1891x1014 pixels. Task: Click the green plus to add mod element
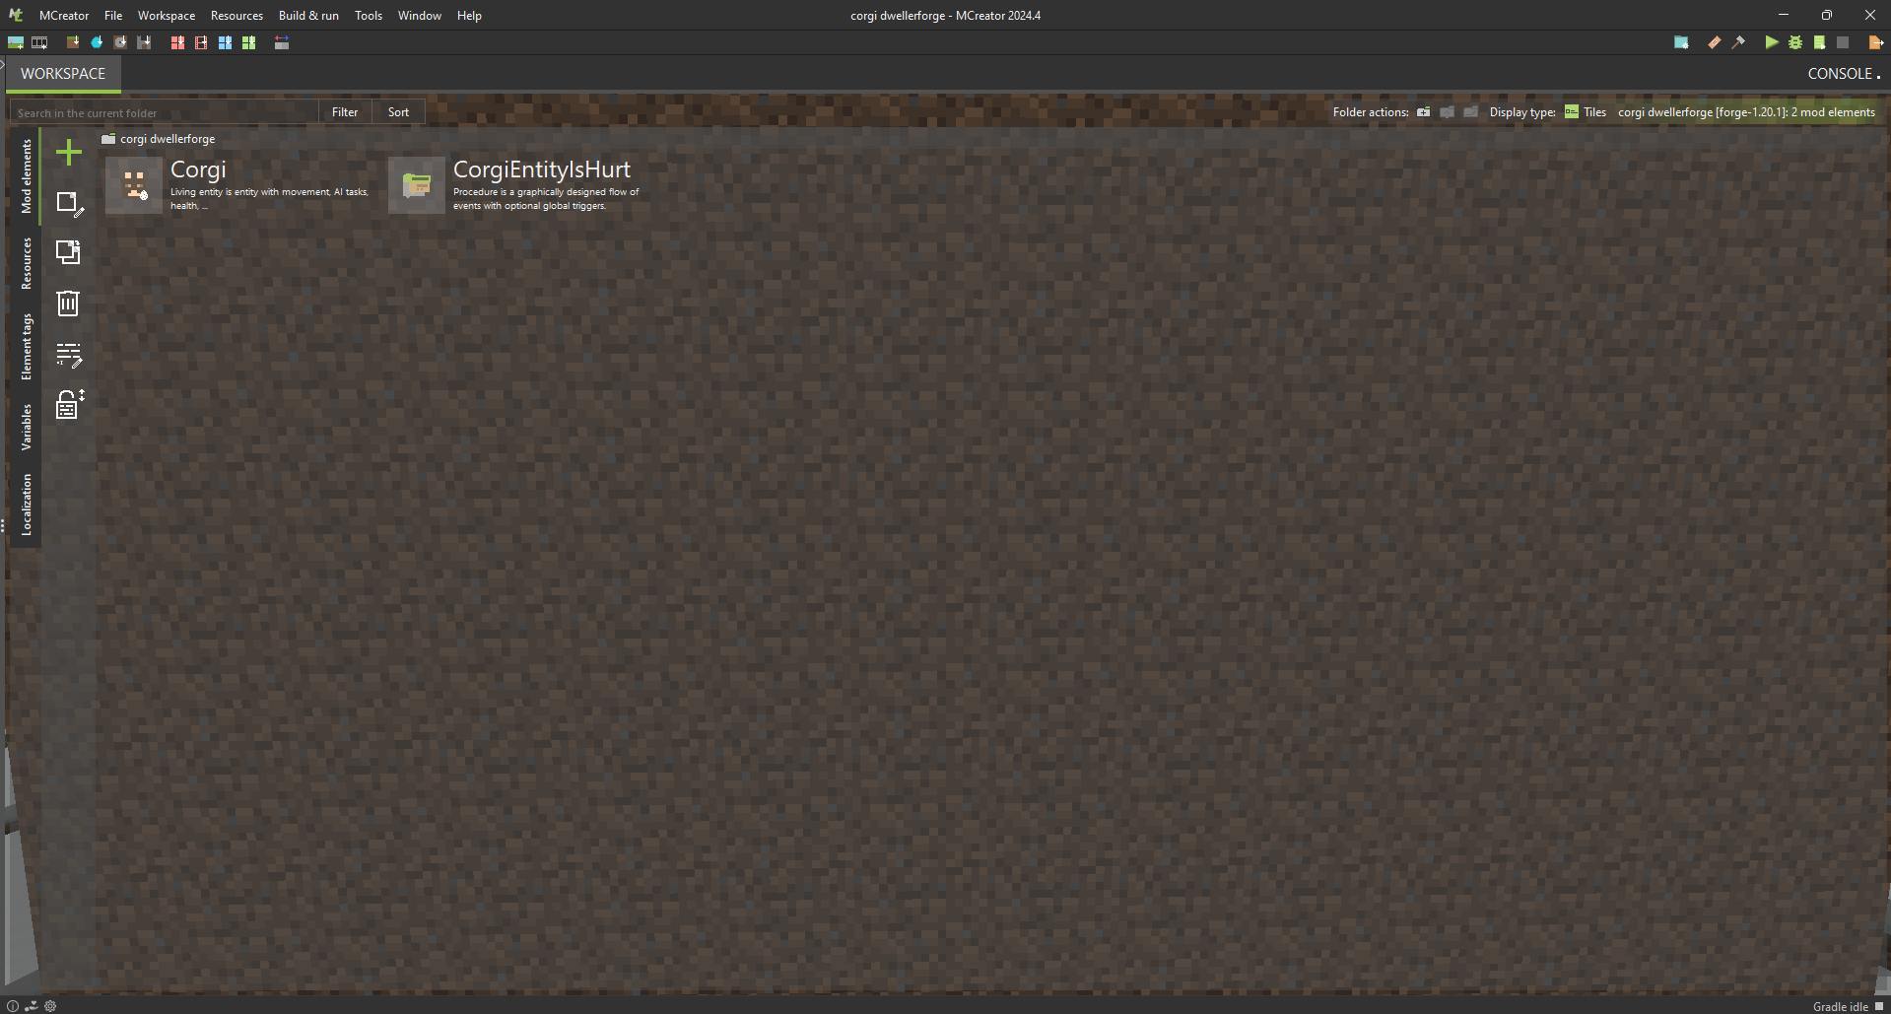[69, 153]
